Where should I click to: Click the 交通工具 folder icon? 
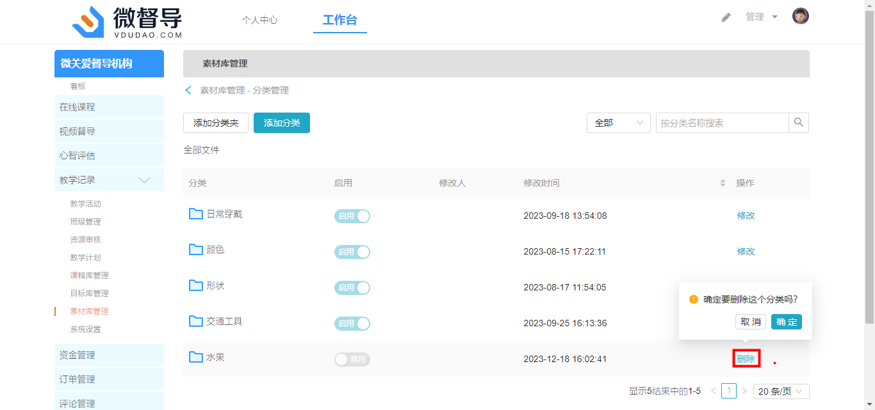196,321
